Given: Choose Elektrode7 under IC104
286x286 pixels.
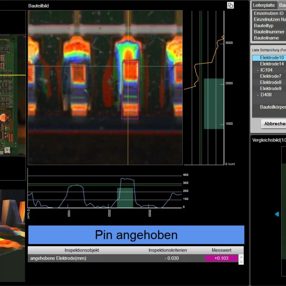Looking at the screenshot, I should pos(270,76).
